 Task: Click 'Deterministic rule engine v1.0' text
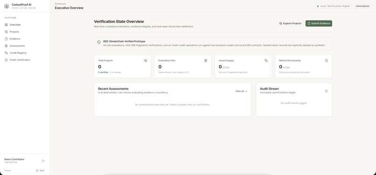(x=174, y=72)
